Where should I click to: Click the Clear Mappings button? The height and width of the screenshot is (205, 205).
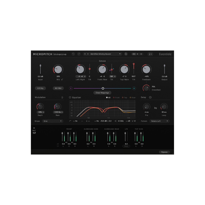(102, 93)
